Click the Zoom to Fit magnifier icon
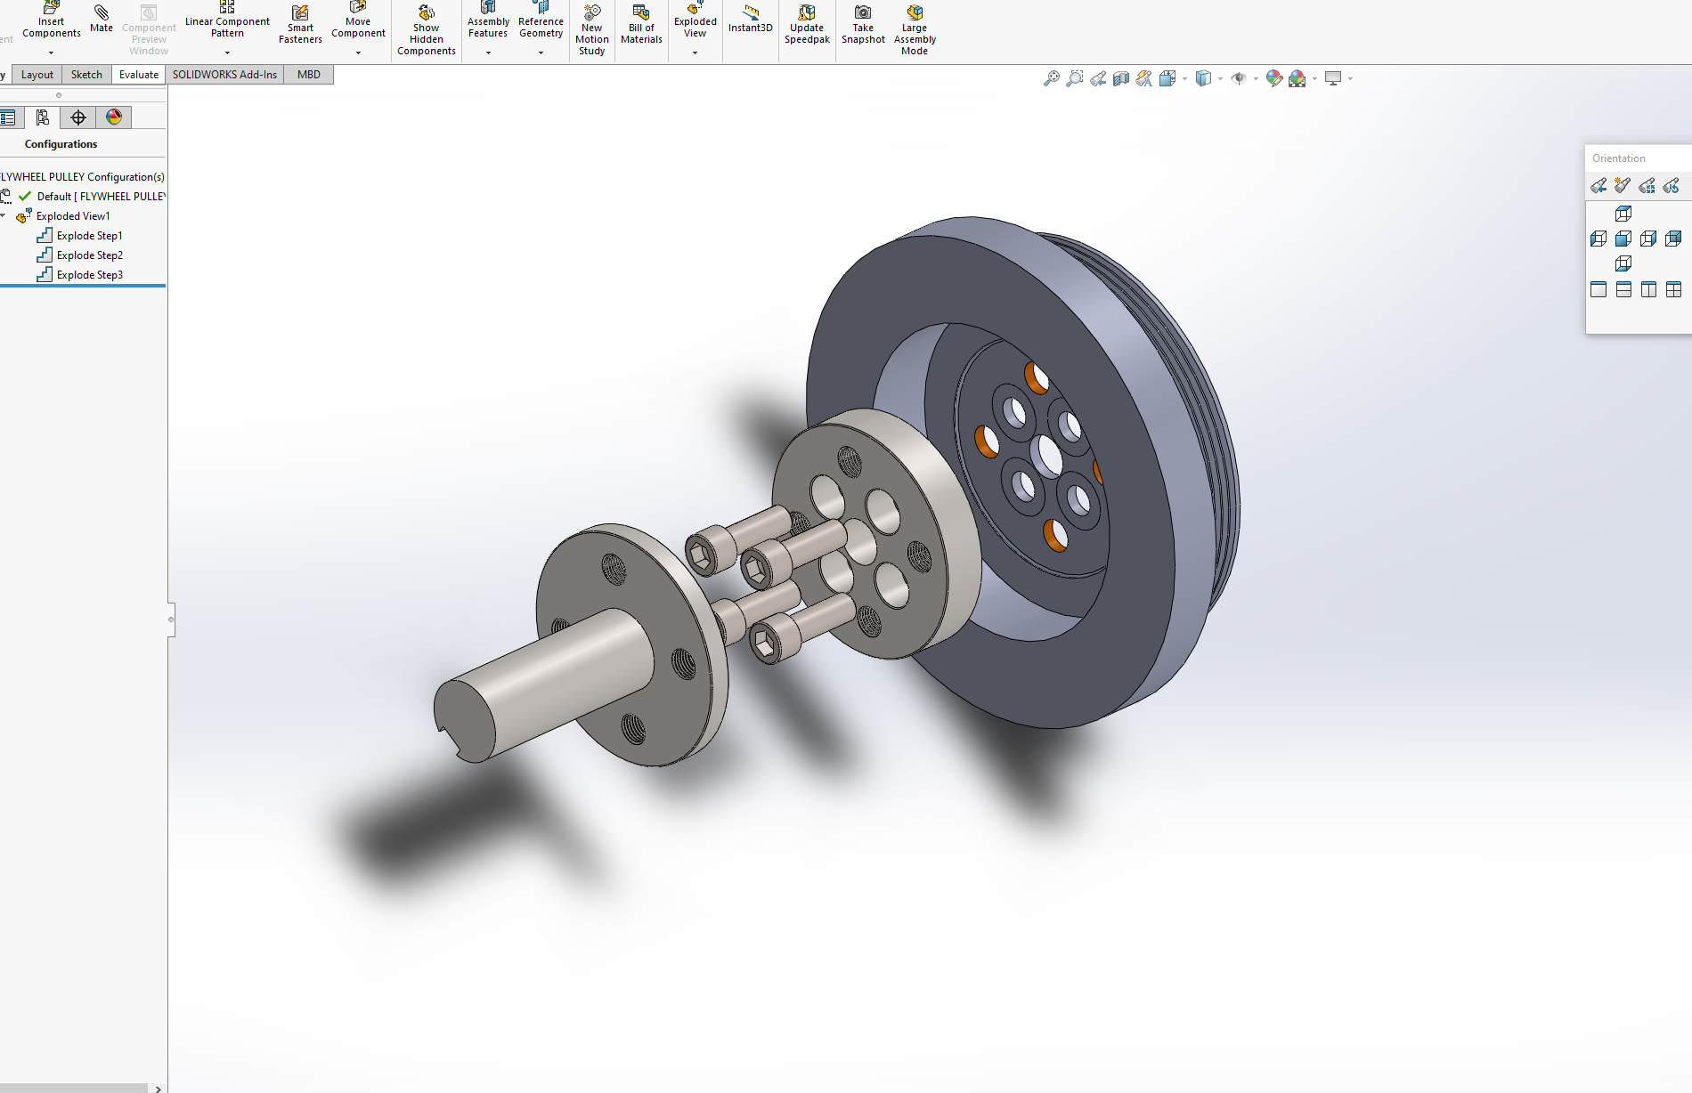Viewport: 1692px width, 1093px height. point(1052,78)
